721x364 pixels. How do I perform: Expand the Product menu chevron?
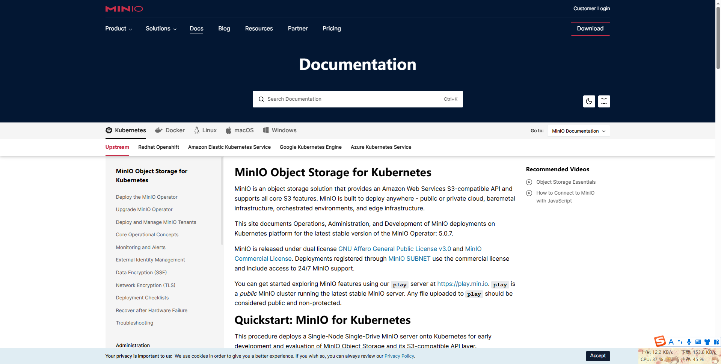pos(130,29)
